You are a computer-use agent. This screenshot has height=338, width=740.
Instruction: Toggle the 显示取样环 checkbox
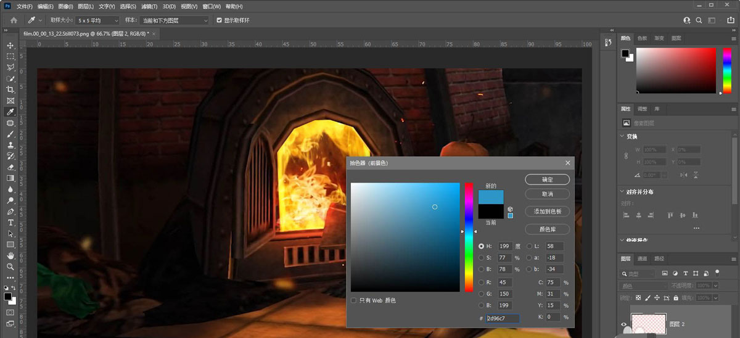219,20
